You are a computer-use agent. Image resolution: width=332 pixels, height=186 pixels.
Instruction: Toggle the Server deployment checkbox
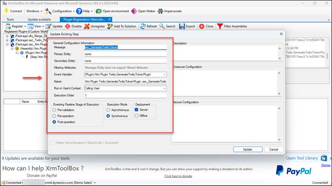click(x=136, y=110)
